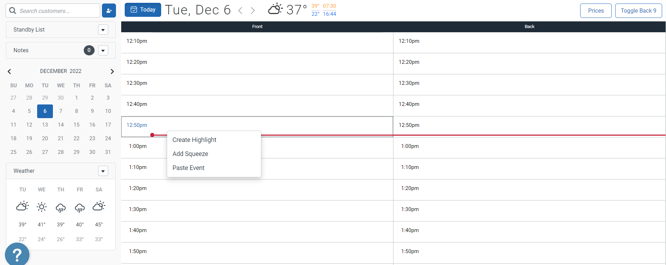The image size is (666, 265).
Task: Choose Add Squeeze from context menu
Action: 214,154
